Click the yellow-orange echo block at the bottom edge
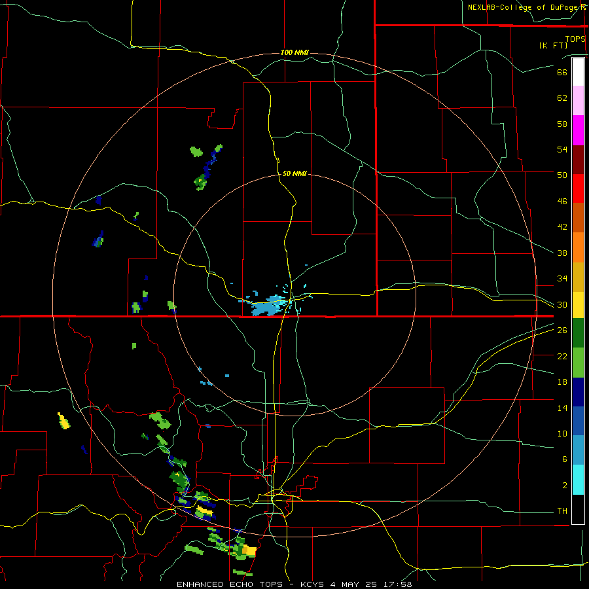The image size is (589, 589). point(249,550)
